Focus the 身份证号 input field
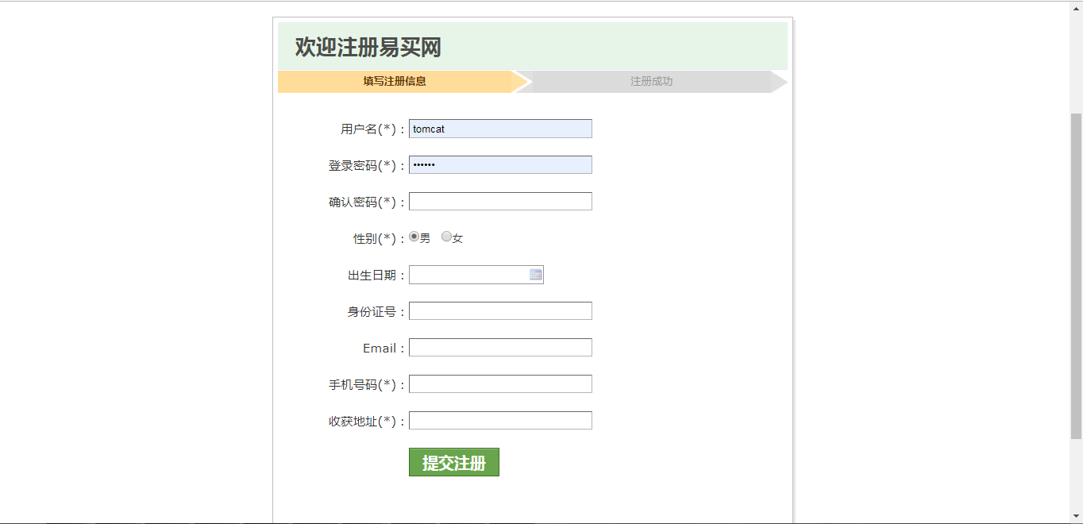This screenshot has width=1083, height=524. pyautogui.click(x=500, y=311)
